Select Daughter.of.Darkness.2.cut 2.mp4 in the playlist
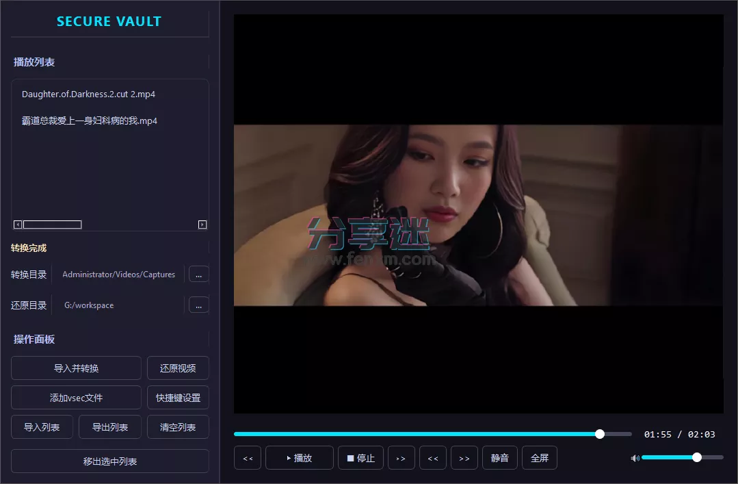 90,94
